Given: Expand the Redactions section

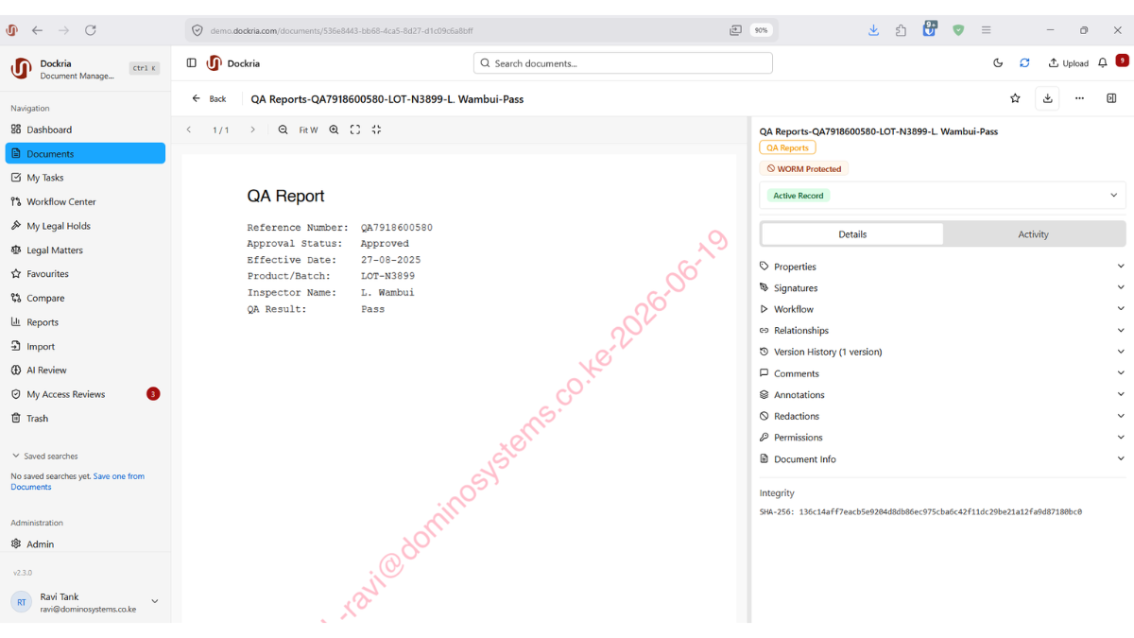Looking at the screenshot, I should click(x=942, y=416).
